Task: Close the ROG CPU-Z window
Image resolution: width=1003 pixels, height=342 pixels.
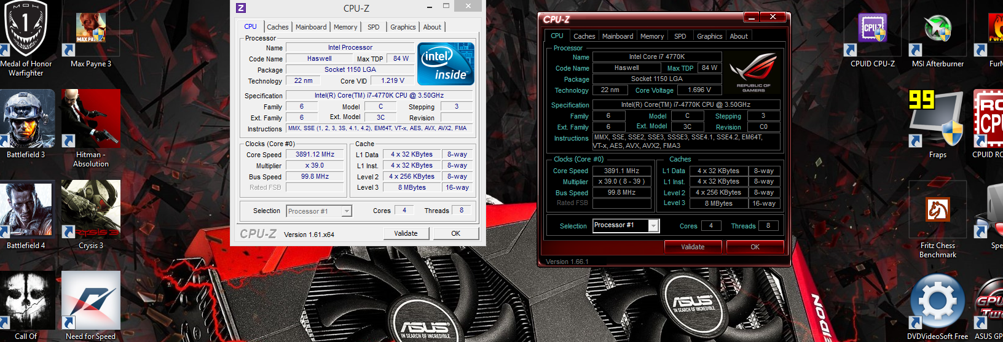Action: pos(773,17)
